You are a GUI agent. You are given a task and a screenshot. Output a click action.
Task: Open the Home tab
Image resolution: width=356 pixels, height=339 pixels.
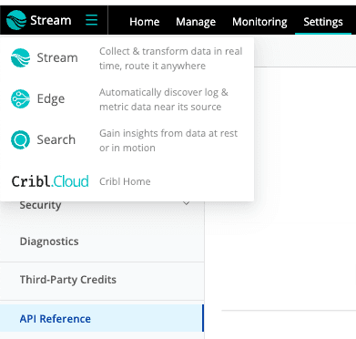[144, 22]
